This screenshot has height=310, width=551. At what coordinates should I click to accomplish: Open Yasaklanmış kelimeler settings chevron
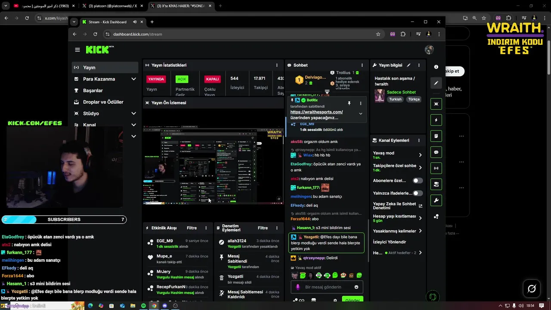420,231
